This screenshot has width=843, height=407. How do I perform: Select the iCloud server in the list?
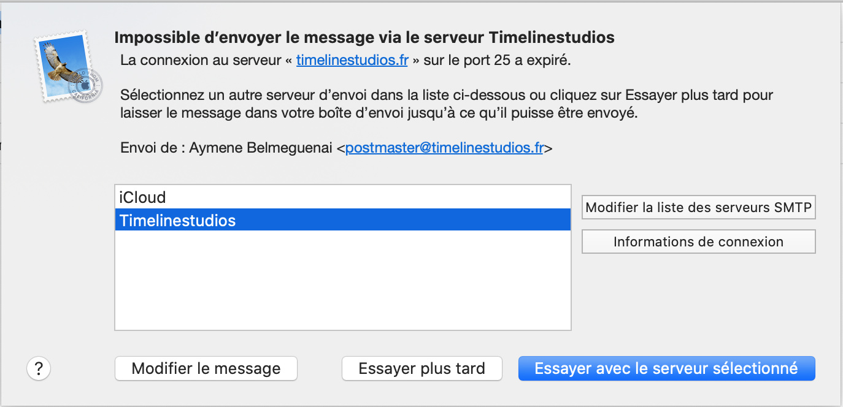point(342,197)
